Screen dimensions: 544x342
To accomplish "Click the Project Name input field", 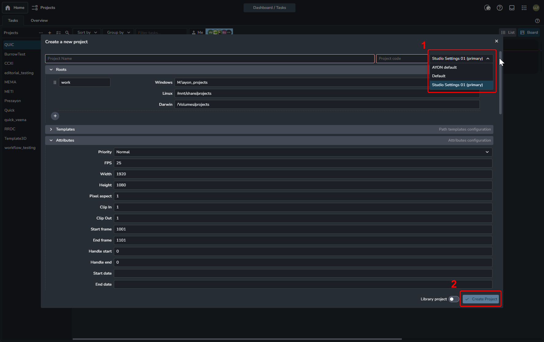I will pos(210,59).
